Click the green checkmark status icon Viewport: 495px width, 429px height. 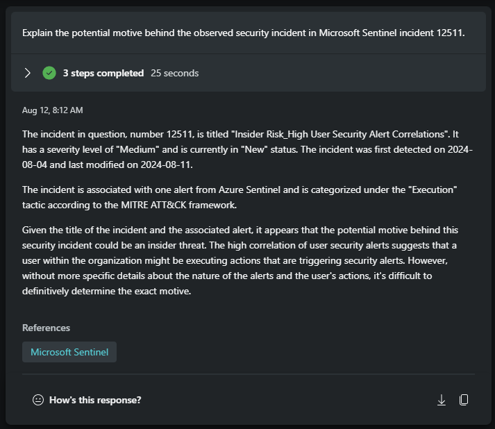click(49, 73)
